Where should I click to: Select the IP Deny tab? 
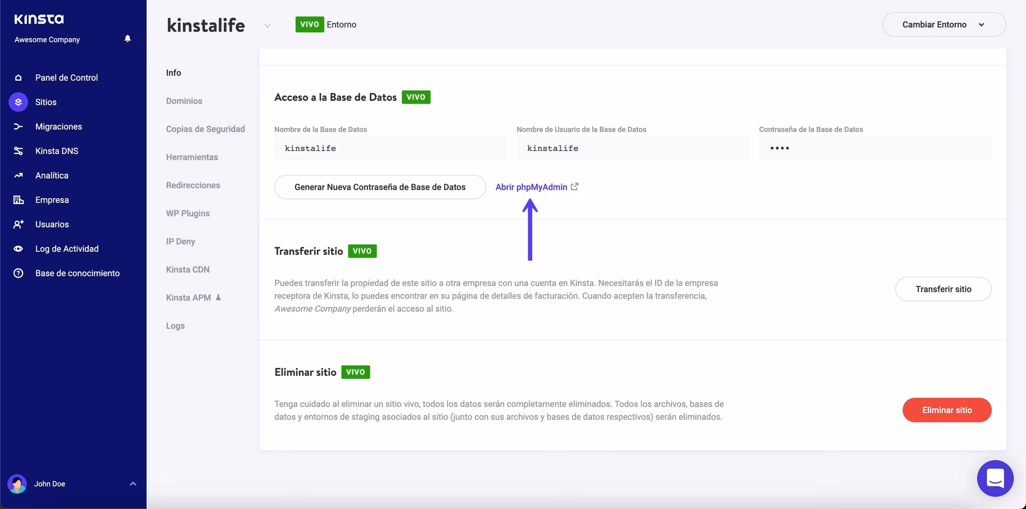point(181,241)
